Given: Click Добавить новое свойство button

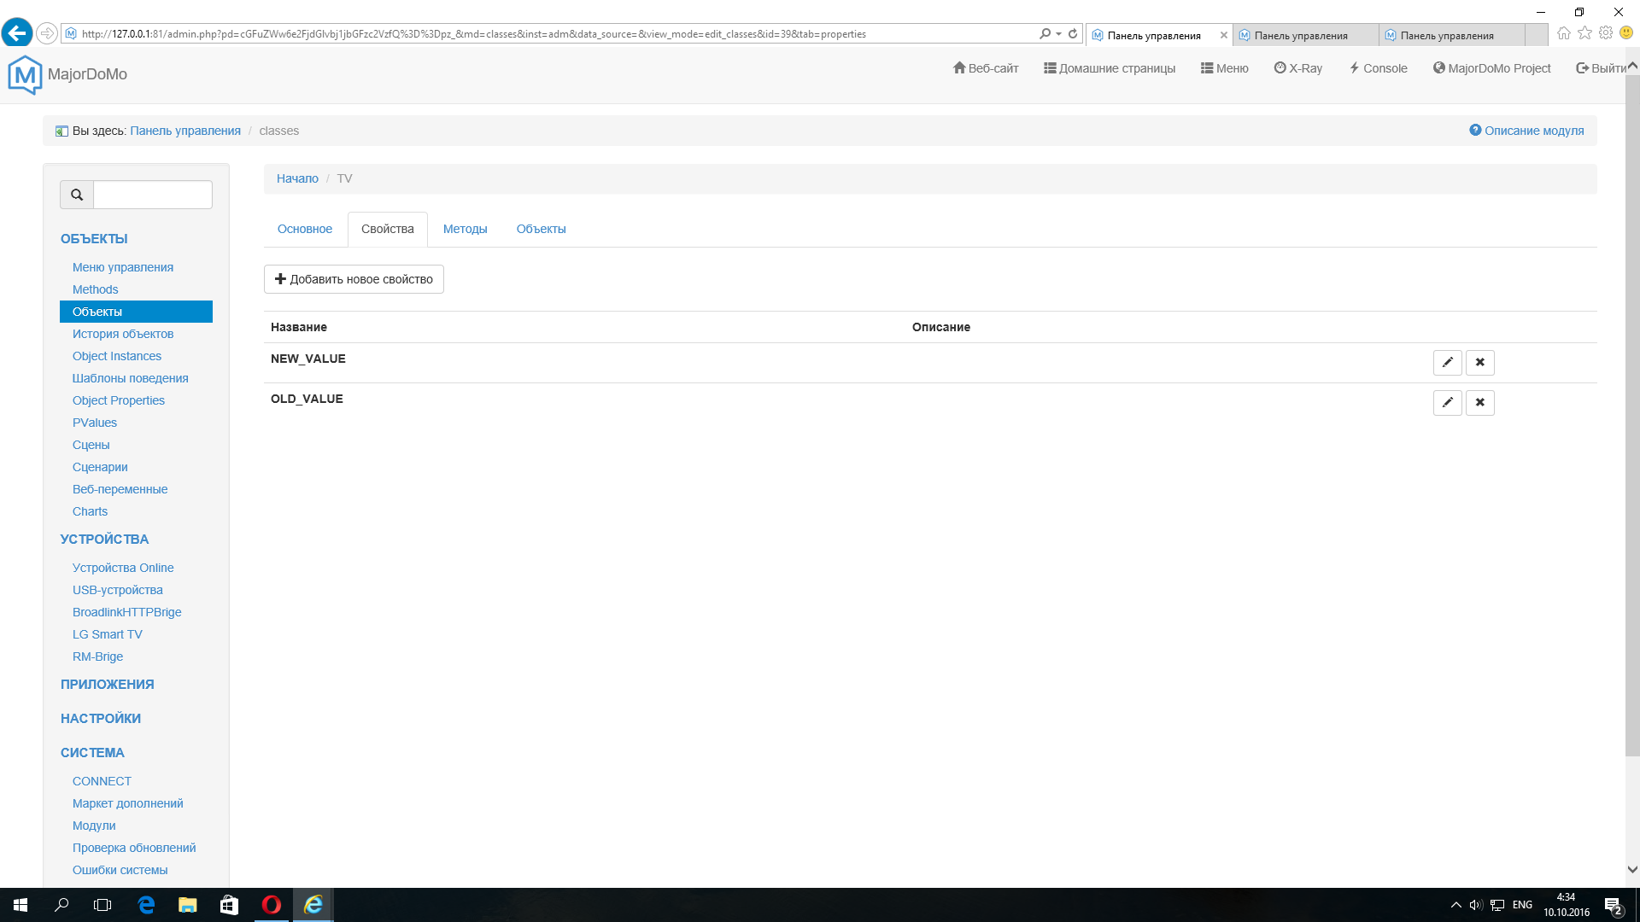Looking at the screenshot, I should 354,279.
